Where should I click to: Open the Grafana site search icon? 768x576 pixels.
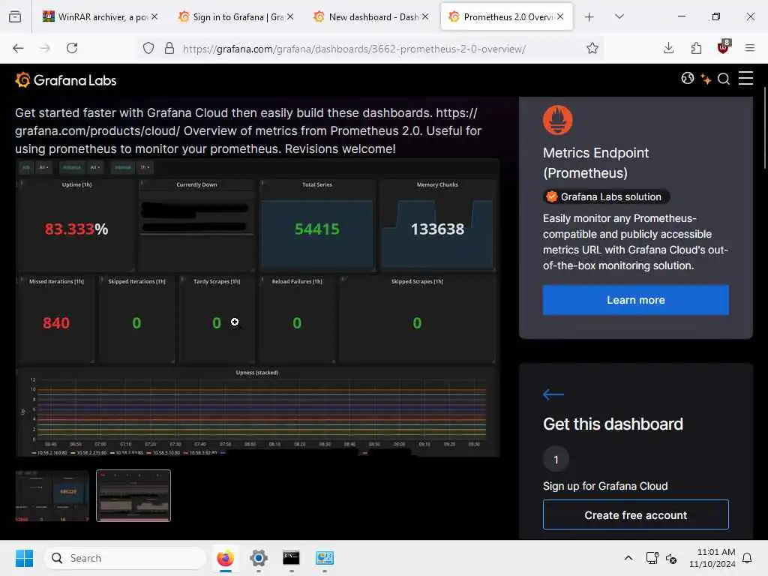pos(724,79)
